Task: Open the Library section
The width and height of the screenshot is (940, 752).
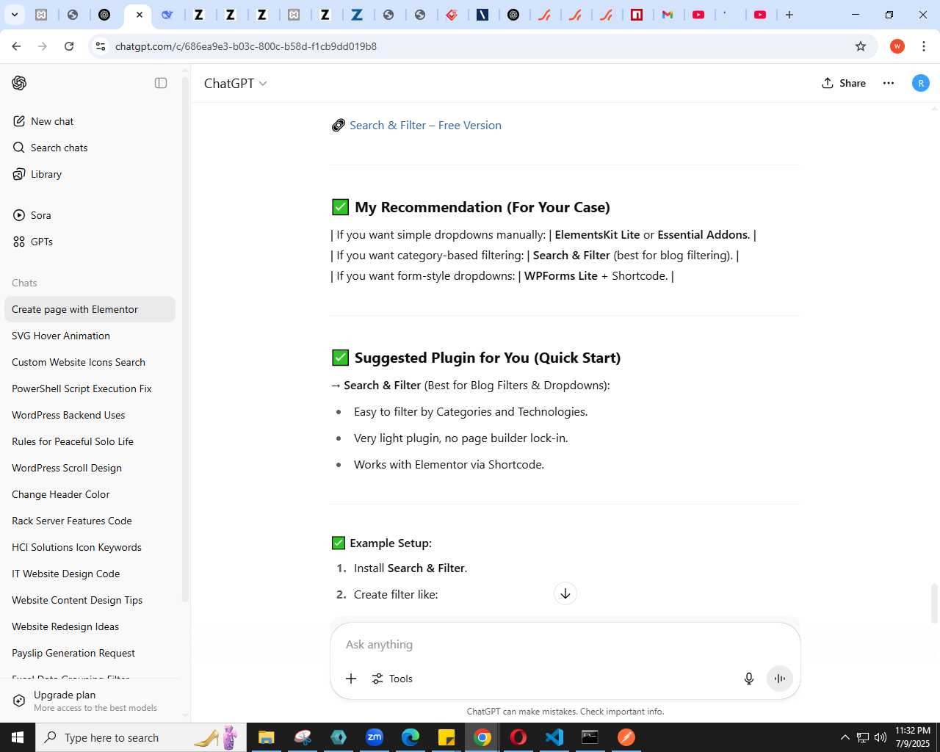Action: pos(90,174)
